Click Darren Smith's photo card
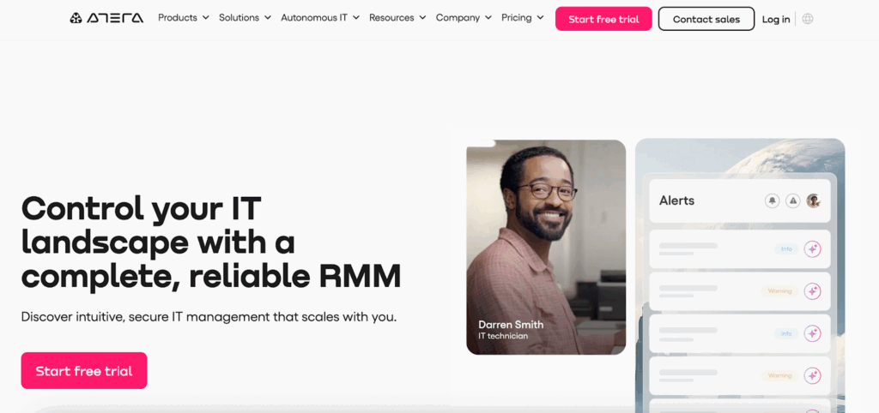This screenshot has height=413, width=879. (546, 247)
